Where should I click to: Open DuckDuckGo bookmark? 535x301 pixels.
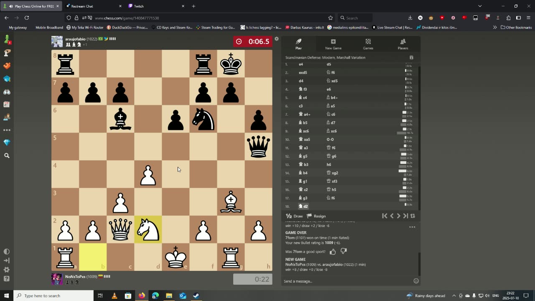point(127,28)
